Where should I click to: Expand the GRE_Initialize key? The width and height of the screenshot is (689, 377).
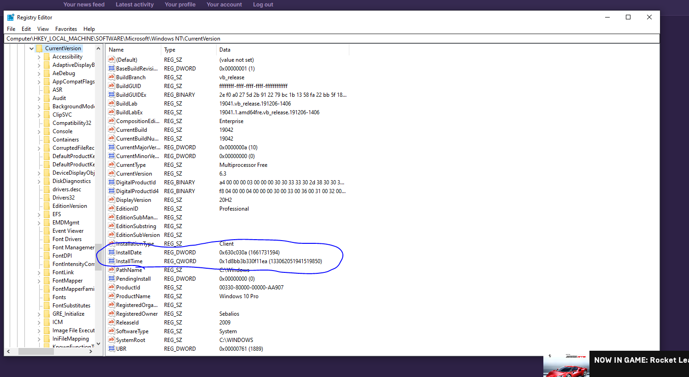click(39, 314)
